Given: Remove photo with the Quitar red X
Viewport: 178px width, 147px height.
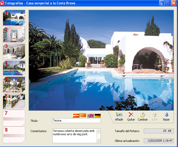Looking at the screenshot, I should tap(131, 115).
